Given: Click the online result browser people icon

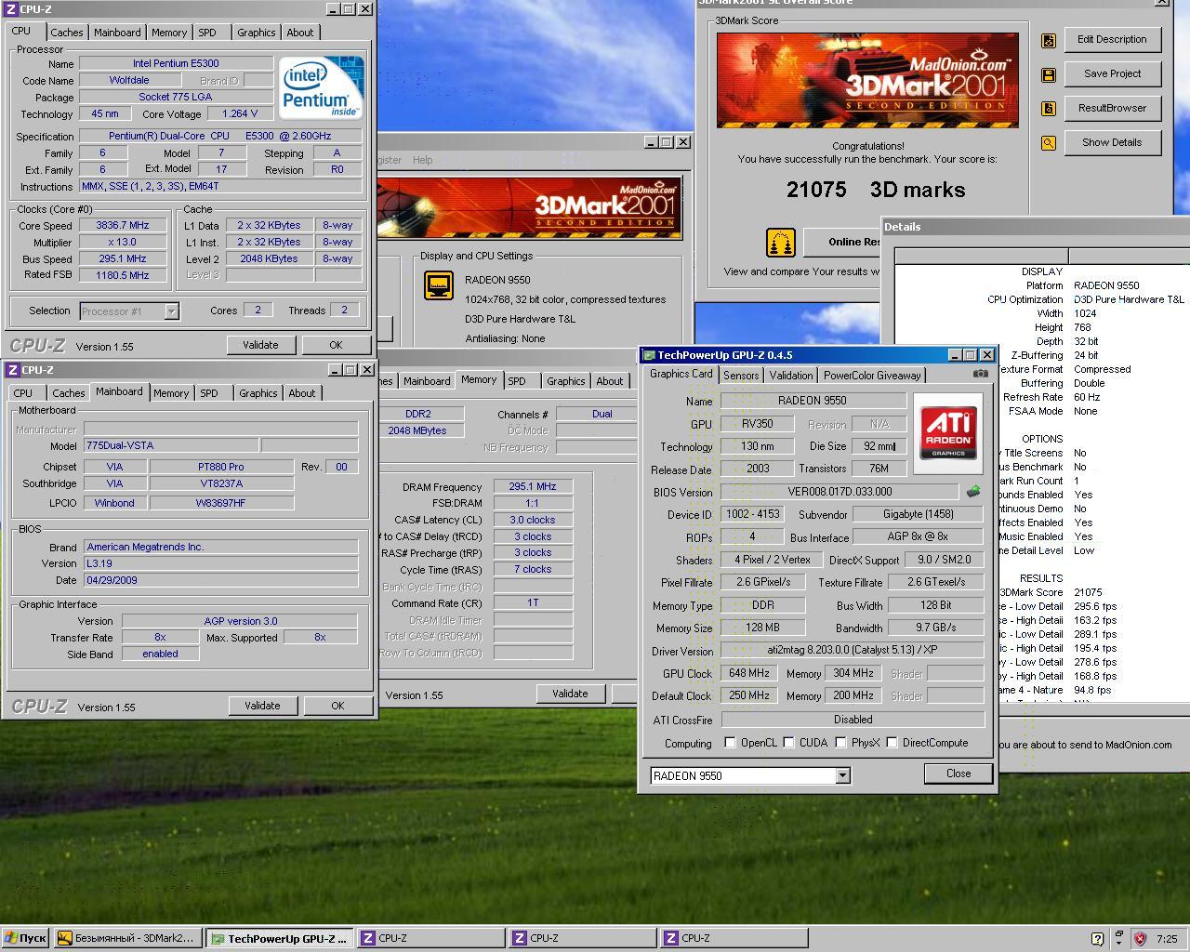Looking at the screenshot, I should pyautogui.click(x=781, y=243).
